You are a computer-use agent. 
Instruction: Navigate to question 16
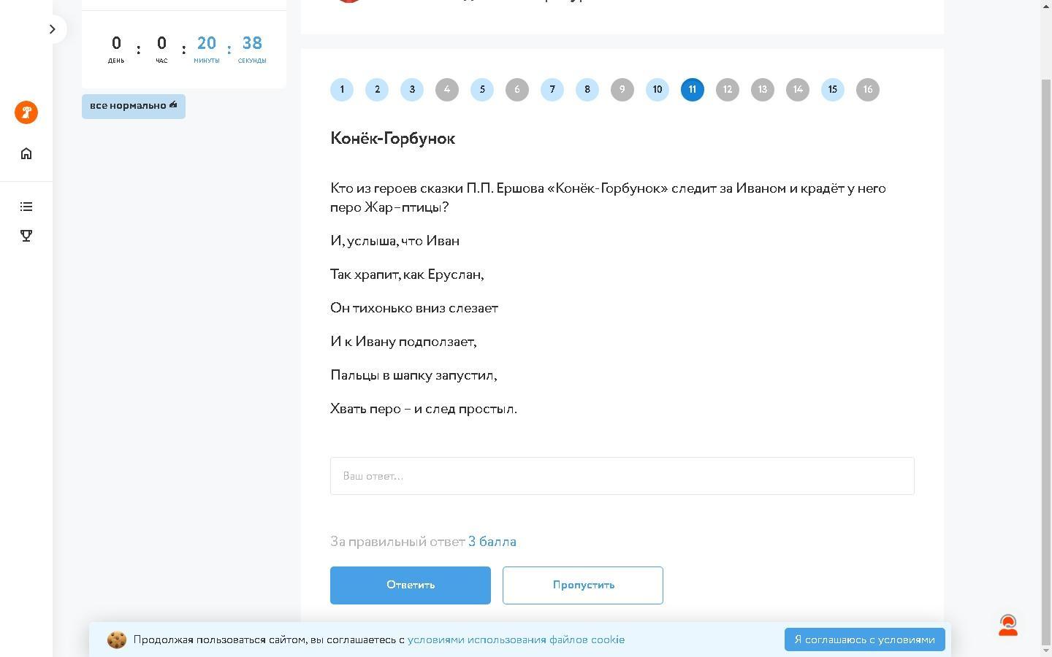click(868, 90)
